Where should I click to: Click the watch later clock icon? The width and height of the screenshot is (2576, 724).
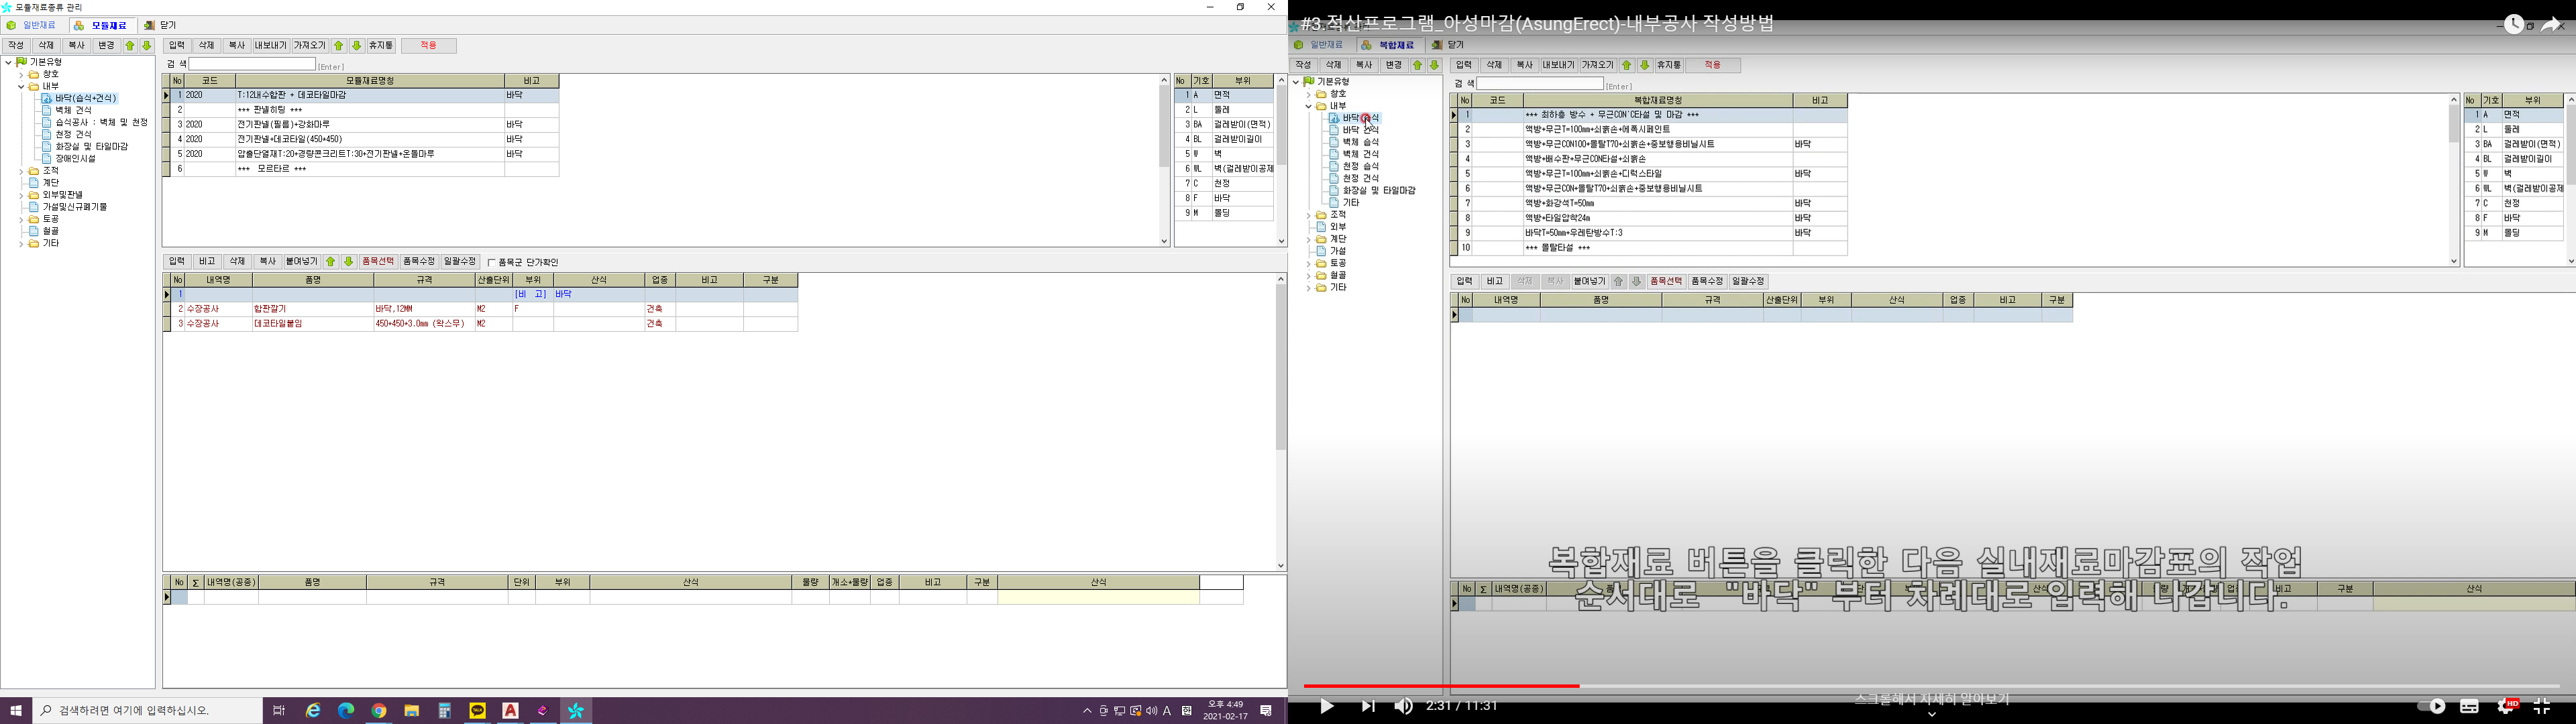(x=2514, y=25)
